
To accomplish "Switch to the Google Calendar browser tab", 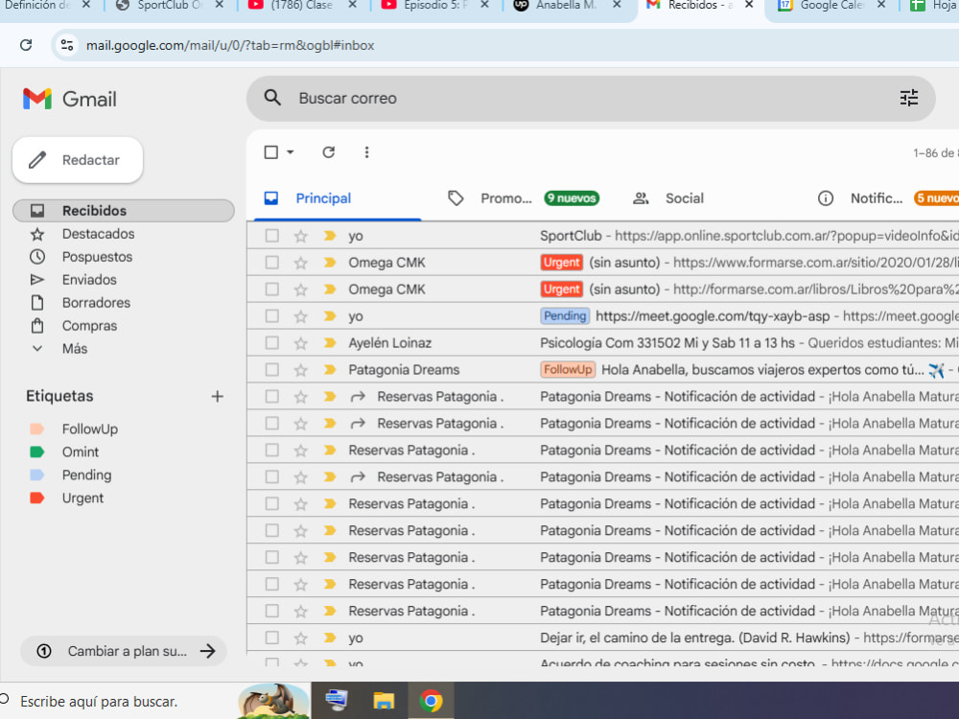I will coord(831,6).
